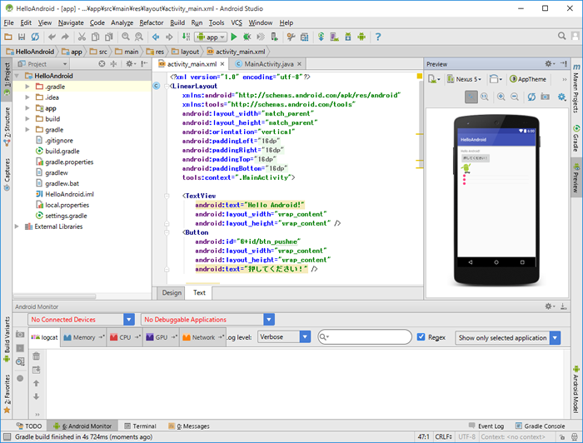Close the activity_main.xml editor tab
Image resolution: width=583 pixels, height=443 pixels.
[x=222, y=64]
